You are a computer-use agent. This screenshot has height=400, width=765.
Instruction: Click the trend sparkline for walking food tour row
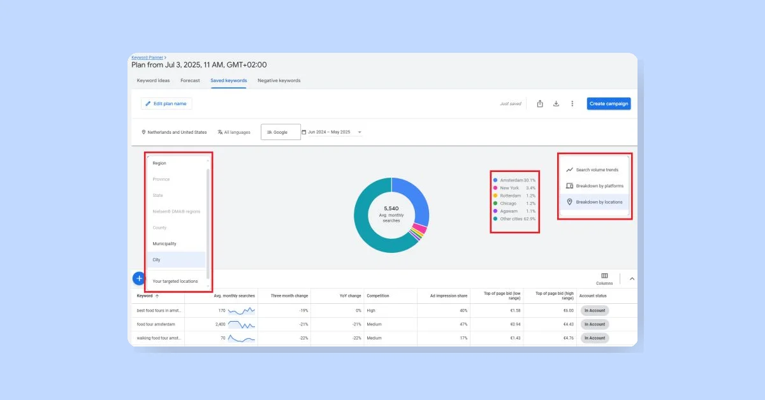coord(242,338)
